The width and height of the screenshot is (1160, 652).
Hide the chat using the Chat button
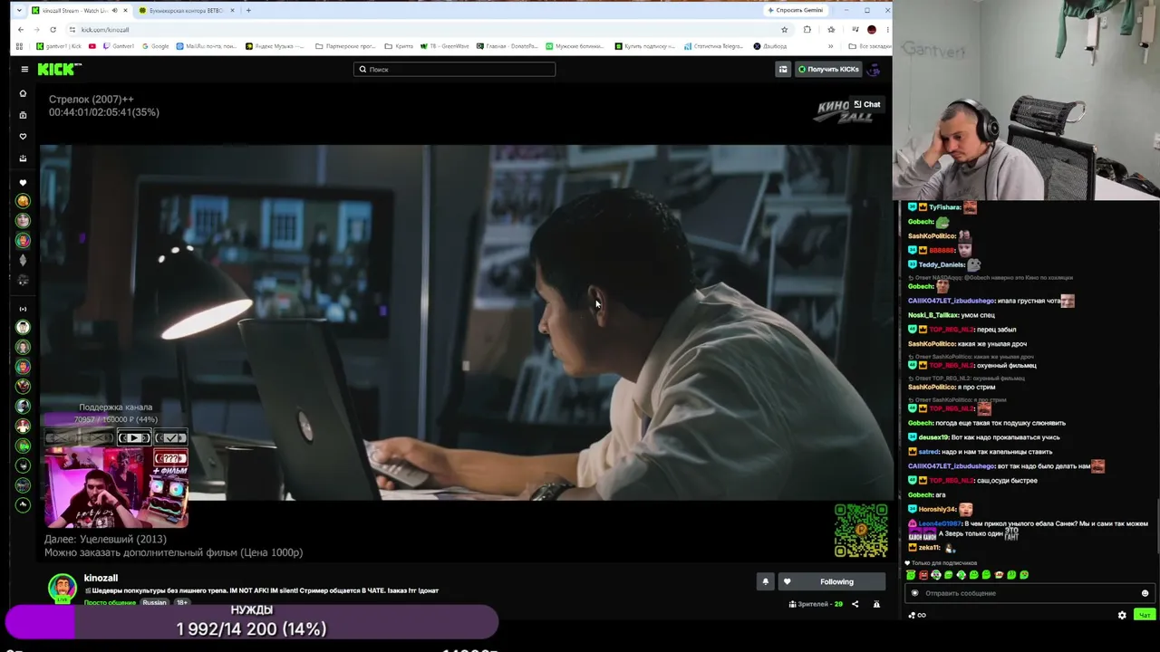(867, 104)
